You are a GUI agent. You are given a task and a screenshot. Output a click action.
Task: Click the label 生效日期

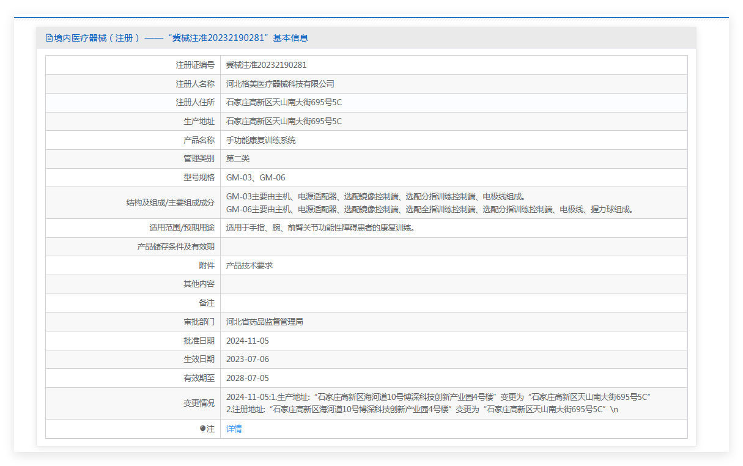pos(199,360)
